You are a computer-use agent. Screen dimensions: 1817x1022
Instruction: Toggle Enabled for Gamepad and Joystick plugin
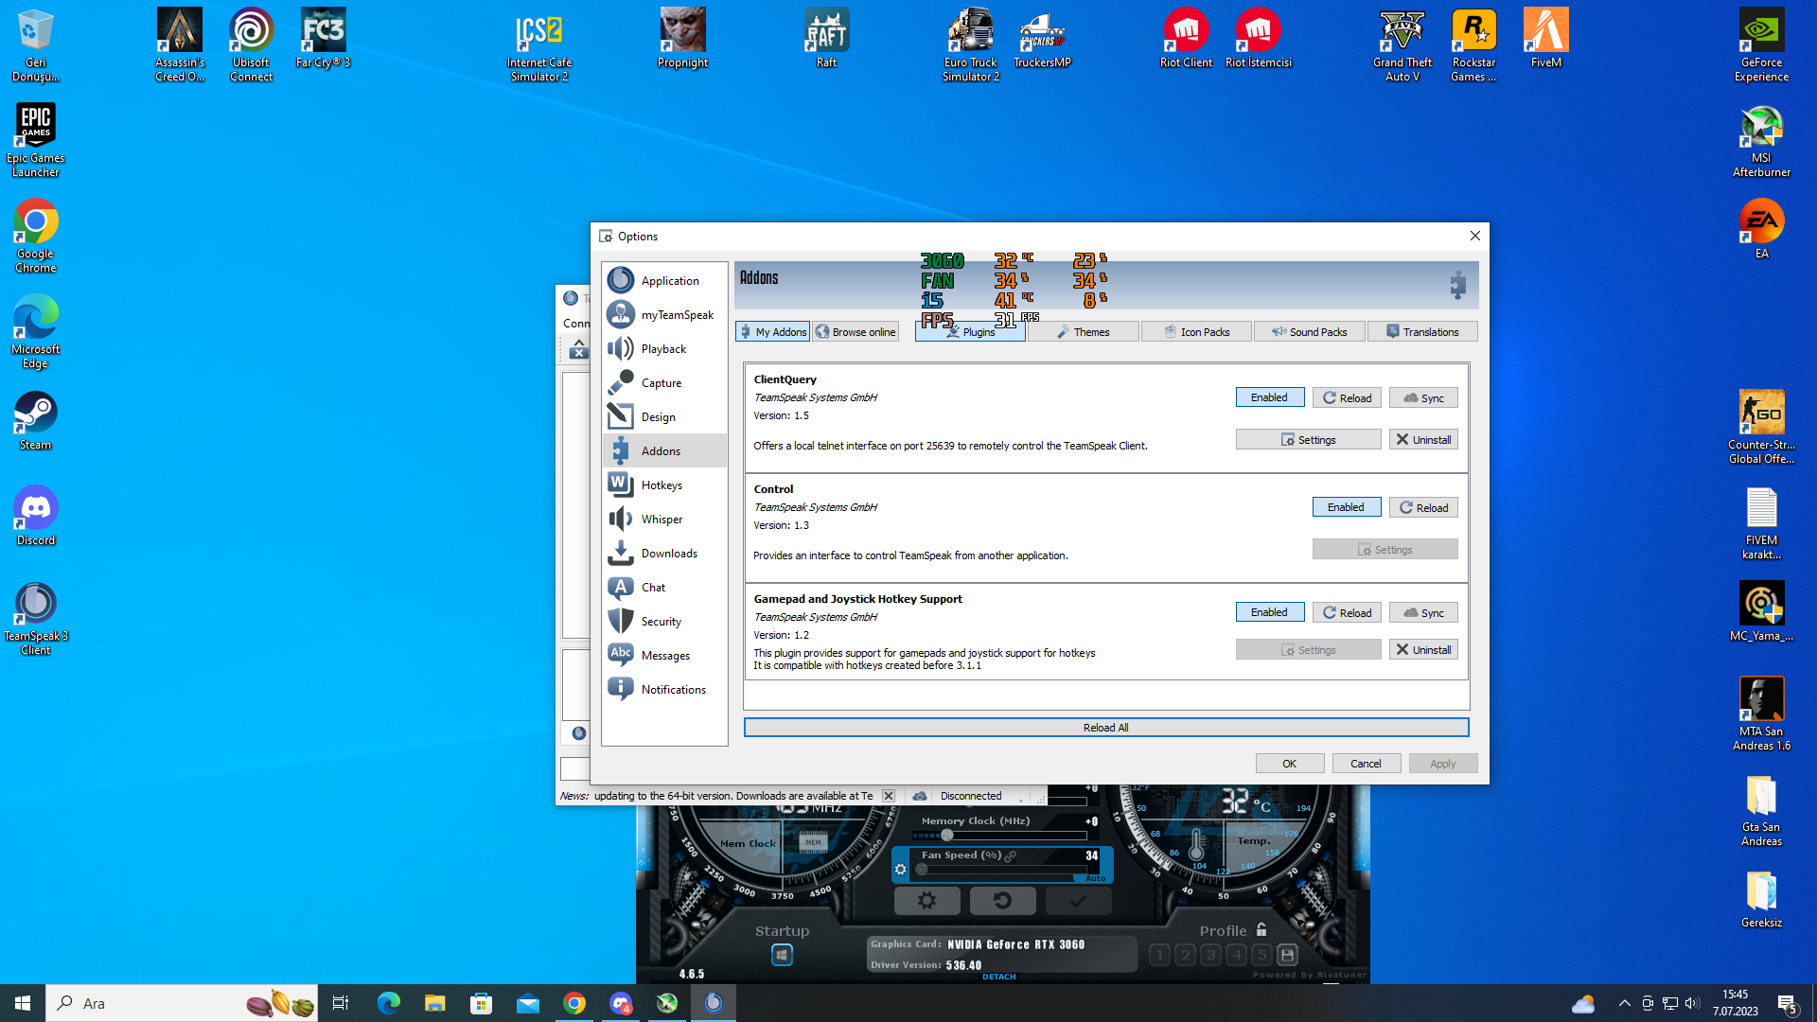coord(1269,612)
